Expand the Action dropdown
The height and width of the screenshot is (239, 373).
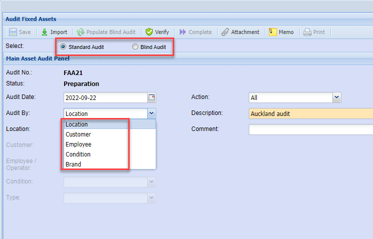pyautogui.click(x=336, y=97)
